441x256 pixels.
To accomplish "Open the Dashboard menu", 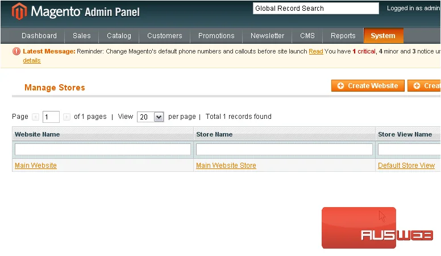I will [x=39, y=36].
